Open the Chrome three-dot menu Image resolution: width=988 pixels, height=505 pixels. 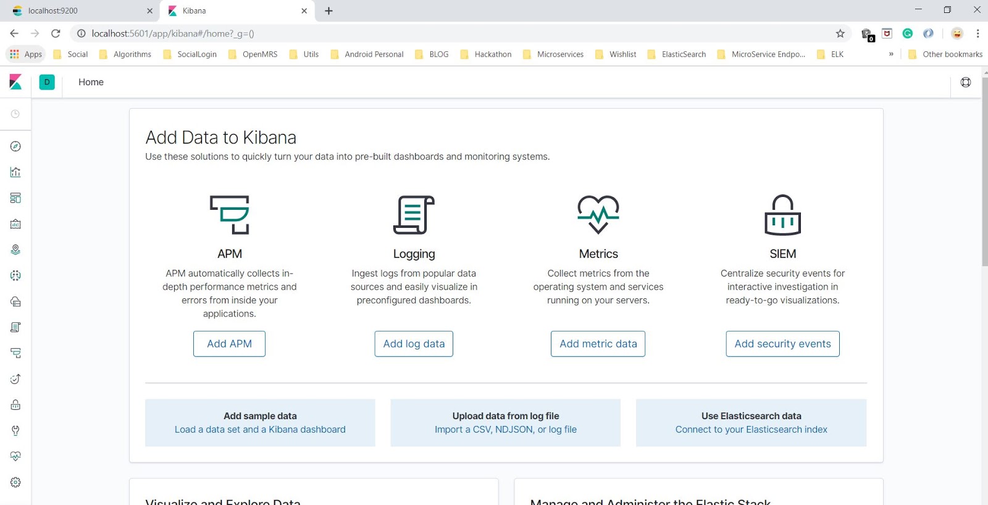click(978, 33)
